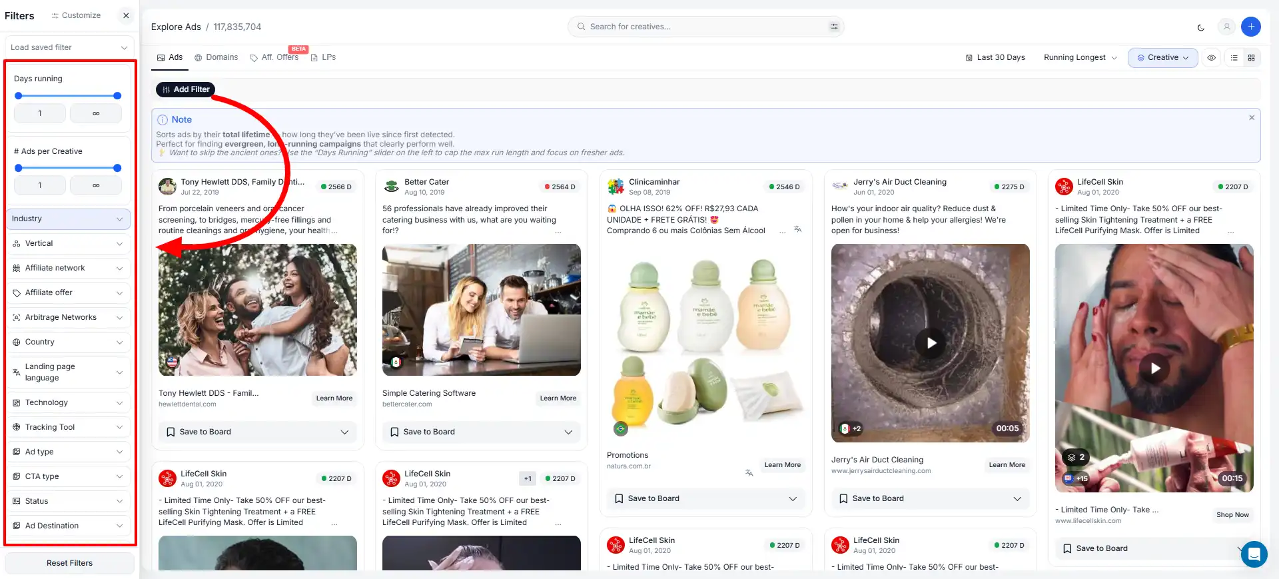The width and height of the screenshot is (1279, 579).
Task: Click the Better Cater advertiser logo
Action: [392, 187]
